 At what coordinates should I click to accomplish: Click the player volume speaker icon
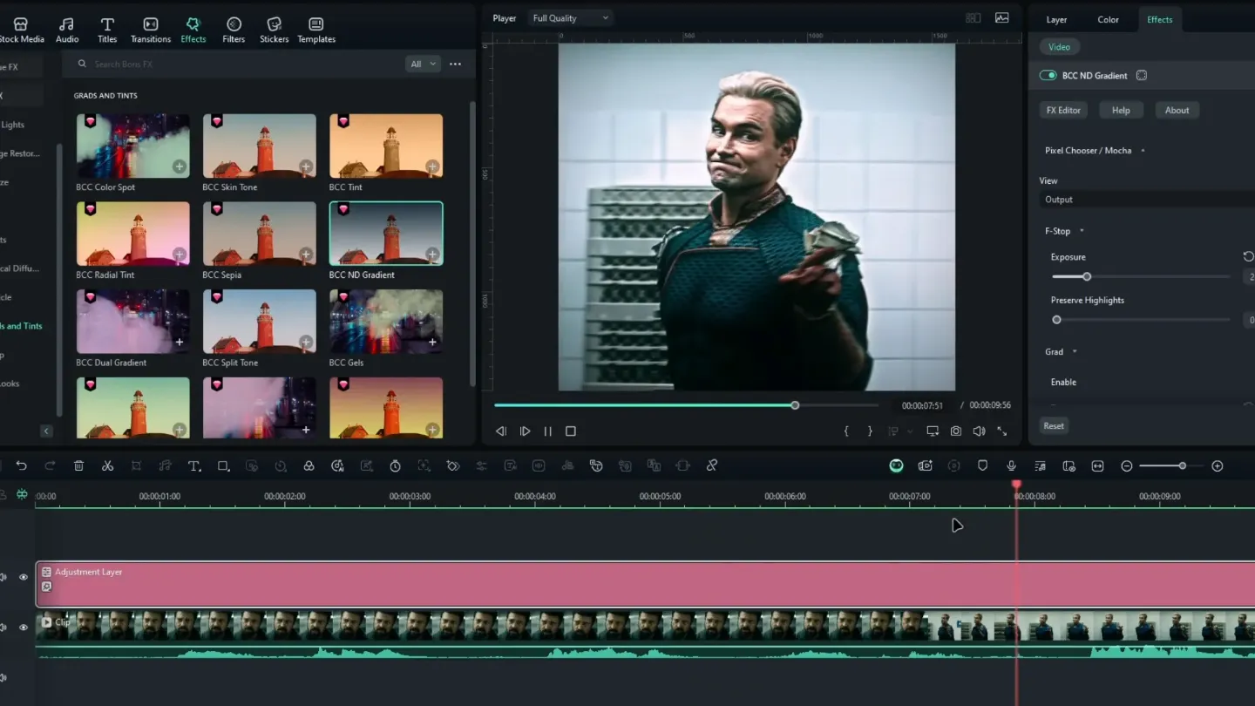[x=979, y=431]
